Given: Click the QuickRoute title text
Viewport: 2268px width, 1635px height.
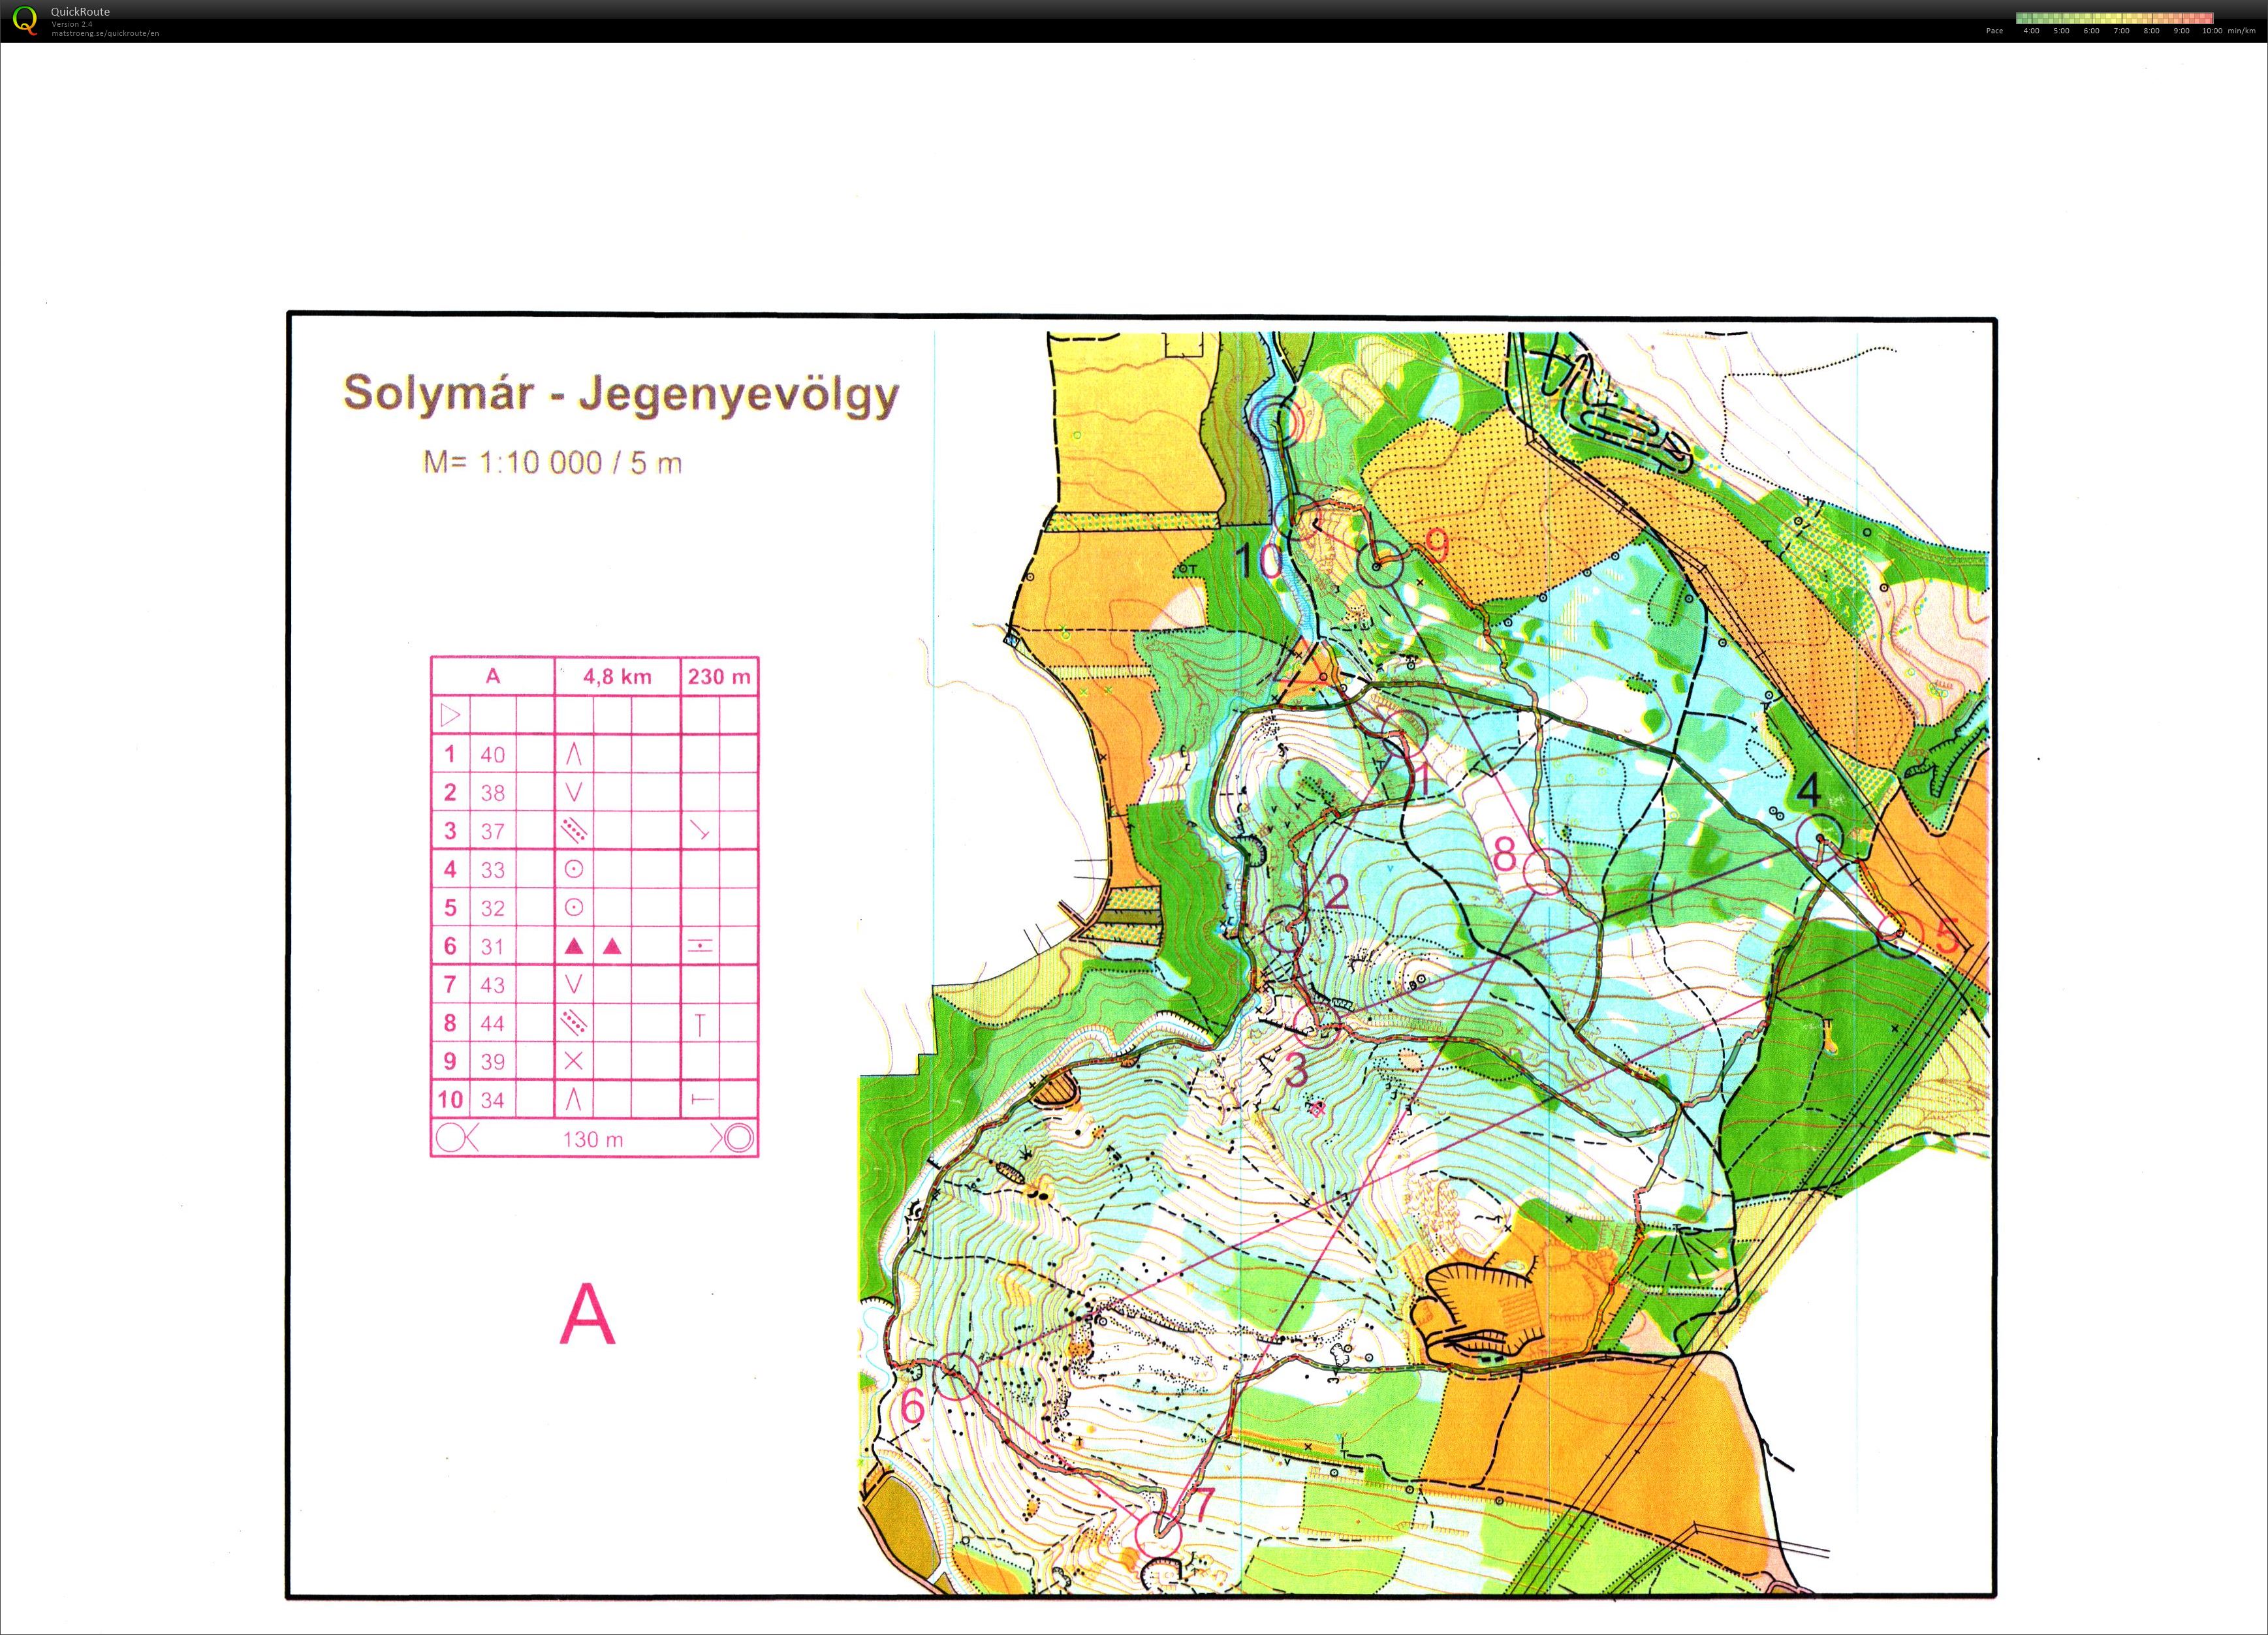Looking at the screenshot, I should (x=80, y=12).
